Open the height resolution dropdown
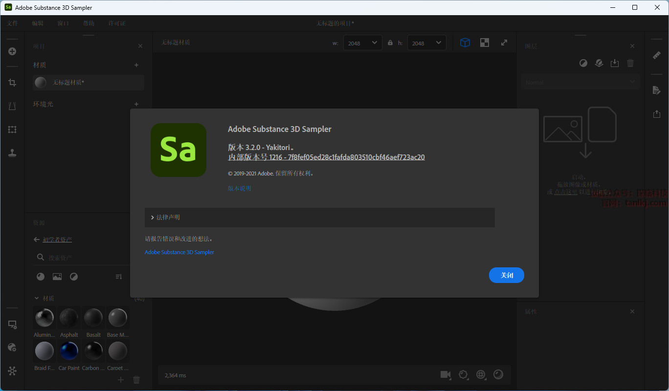 (427, 43)
